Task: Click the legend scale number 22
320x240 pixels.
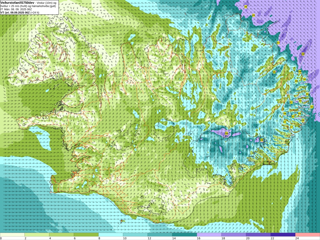Action: [x=272, y=238]
